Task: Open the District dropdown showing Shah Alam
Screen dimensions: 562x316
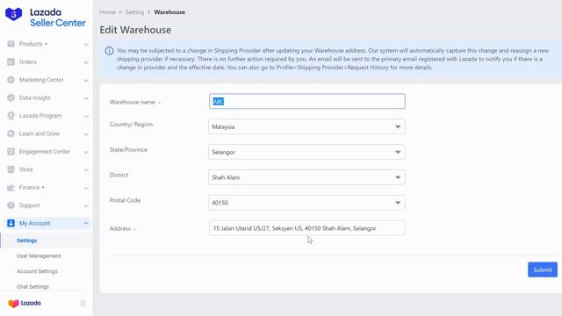Action: [306, 177]
